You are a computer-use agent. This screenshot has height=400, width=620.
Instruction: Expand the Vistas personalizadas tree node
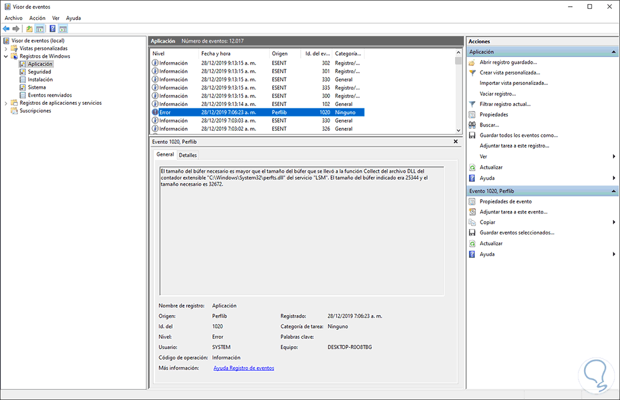pyautogui.click(x=6, y=48)
